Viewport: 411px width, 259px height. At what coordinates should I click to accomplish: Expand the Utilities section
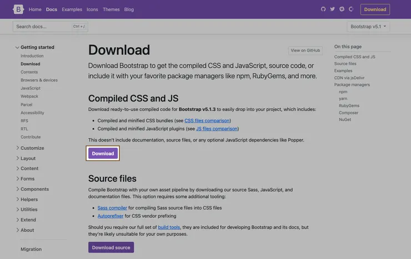27,209
